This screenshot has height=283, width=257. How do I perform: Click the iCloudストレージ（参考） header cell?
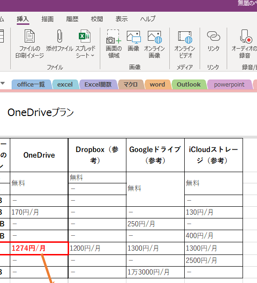point(214,155)
